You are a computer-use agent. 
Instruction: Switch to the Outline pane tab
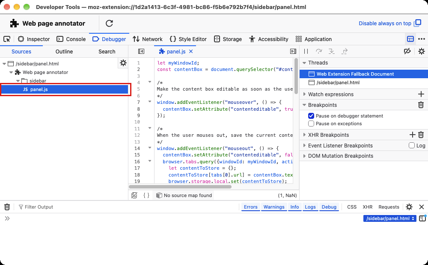(64, 52)
